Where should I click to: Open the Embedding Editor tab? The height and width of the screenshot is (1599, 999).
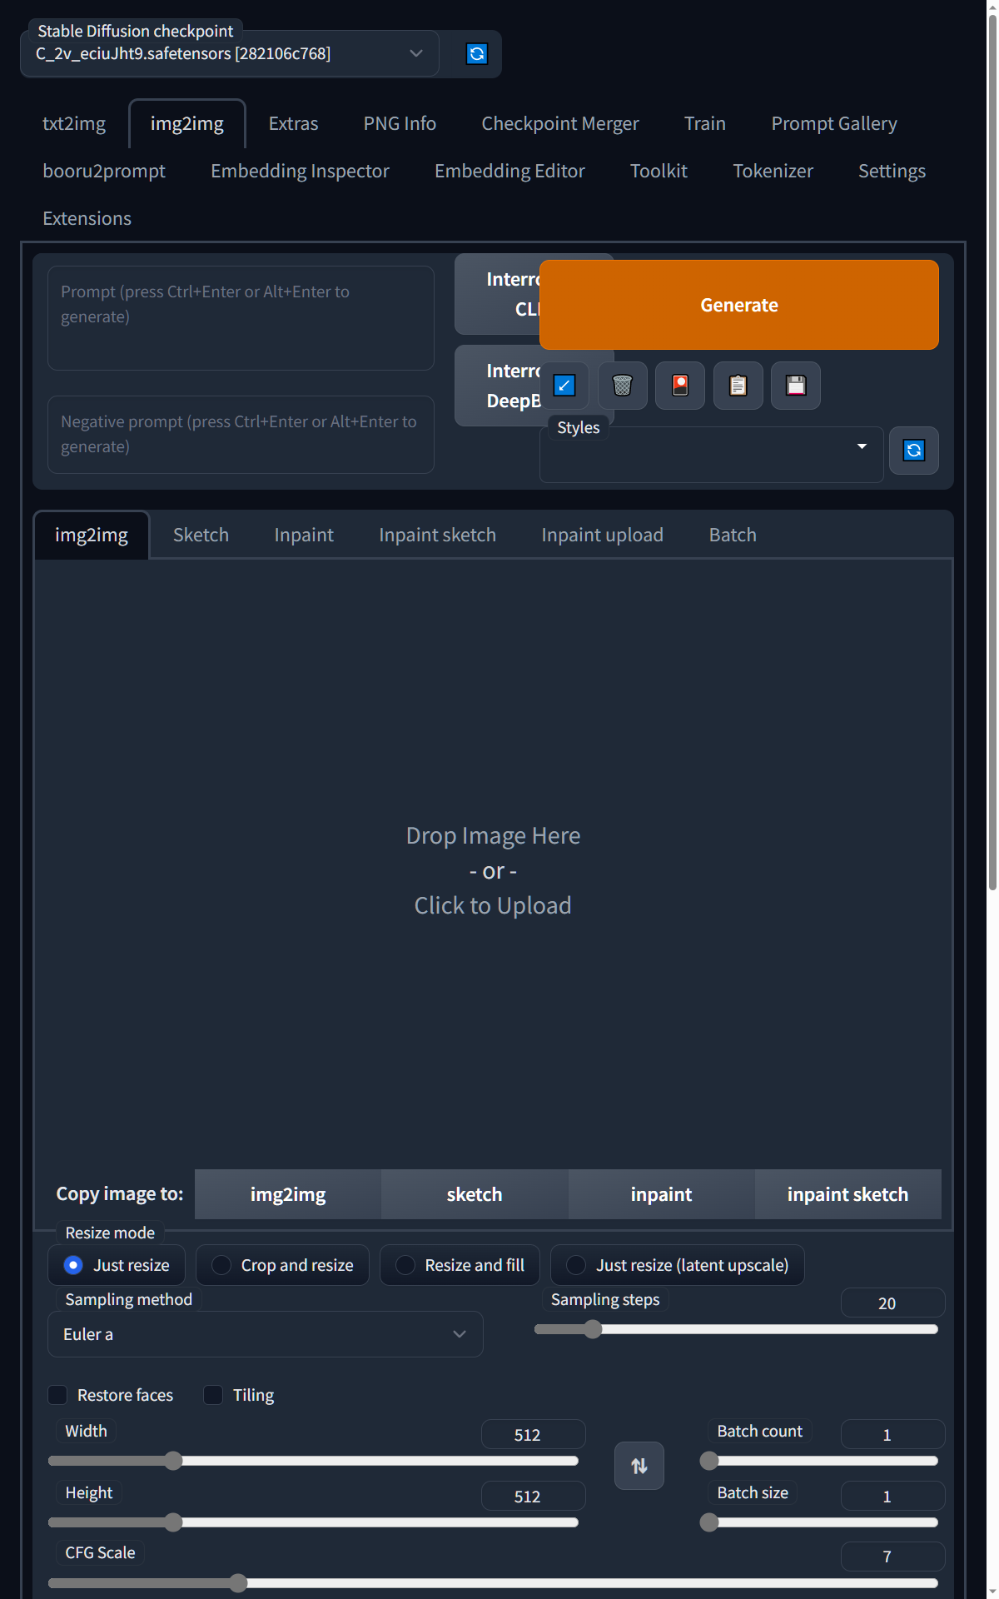coord(509,171)
